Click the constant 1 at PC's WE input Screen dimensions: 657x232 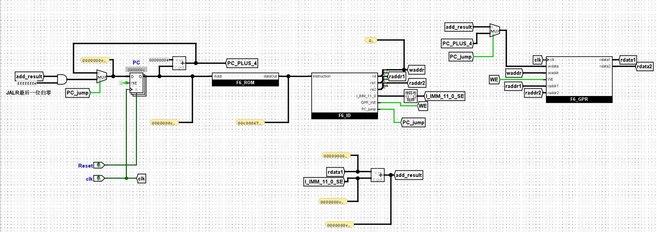coord(121,83)
